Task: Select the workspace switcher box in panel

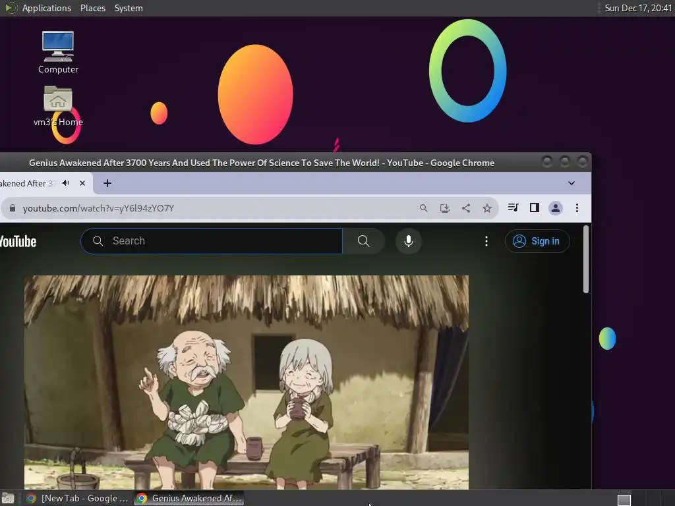Action: pos(624,500)
